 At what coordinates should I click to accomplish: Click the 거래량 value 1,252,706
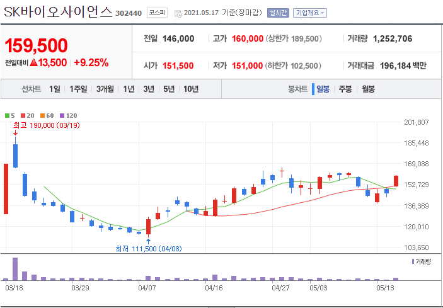(x=393, y=38)
